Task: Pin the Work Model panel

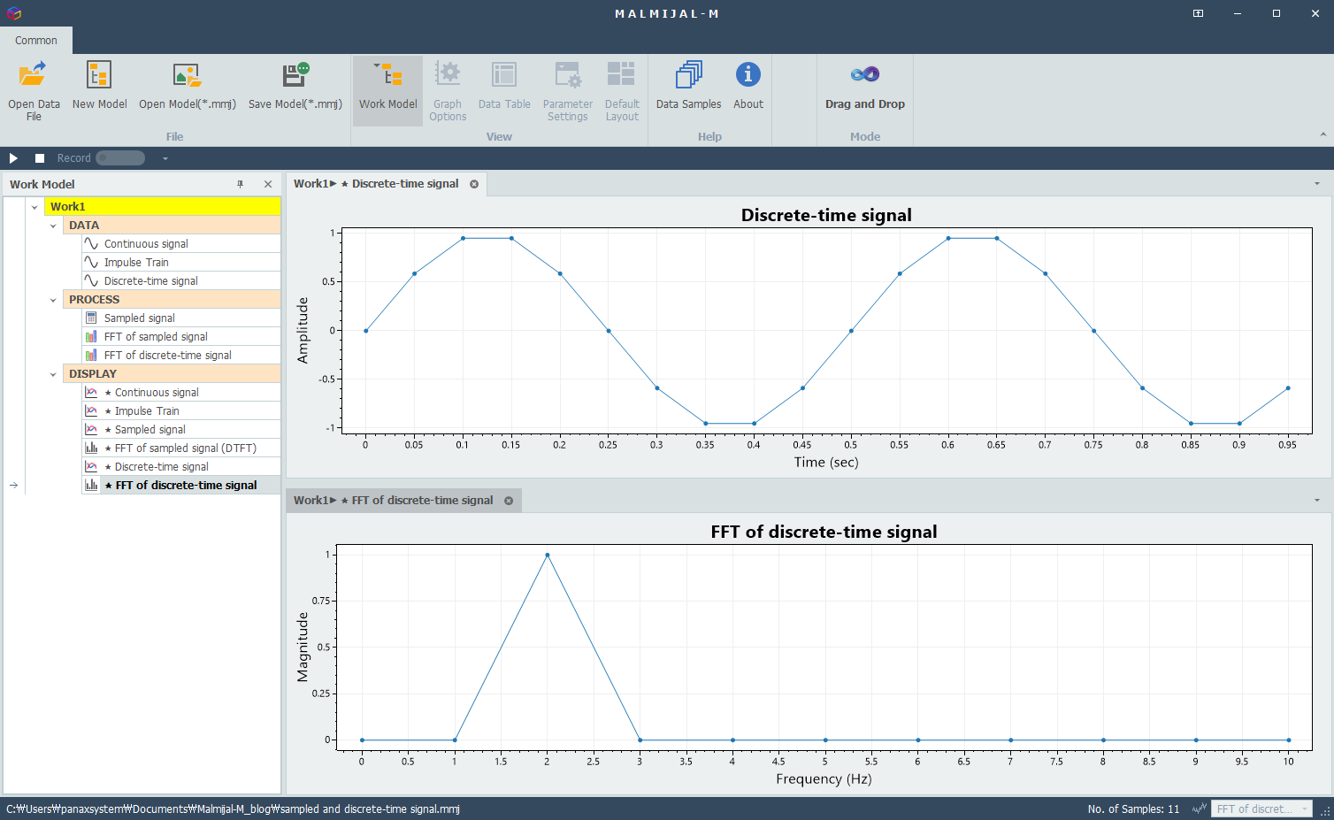Action: pyautogui.click(x=240, y=184)
